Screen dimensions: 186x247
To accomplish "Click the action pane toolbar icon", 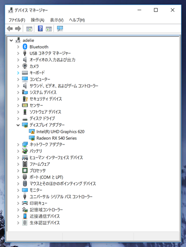I will (48, 29).
